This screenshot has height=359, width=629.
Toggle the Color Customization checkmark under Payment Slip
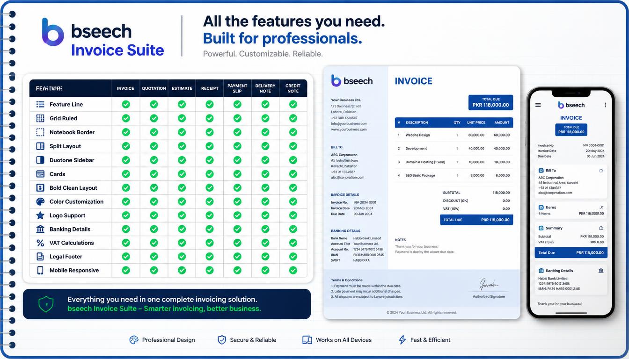[237, 201]
